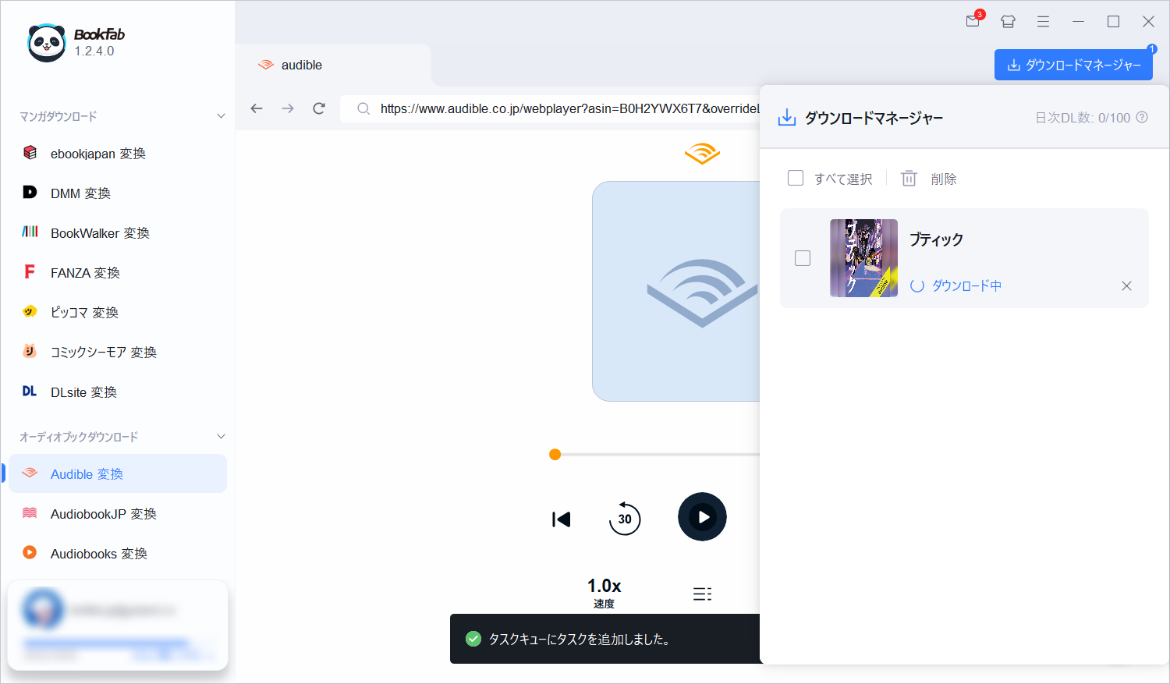Open AudiobookJP 変換 service

(x=117, y=514)
